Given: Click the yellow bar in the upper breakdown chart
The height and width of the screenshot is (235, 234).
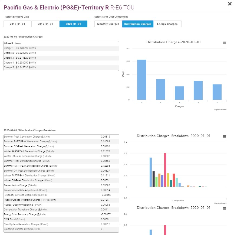Looking at the screenshot, I should tap(168, 180).
